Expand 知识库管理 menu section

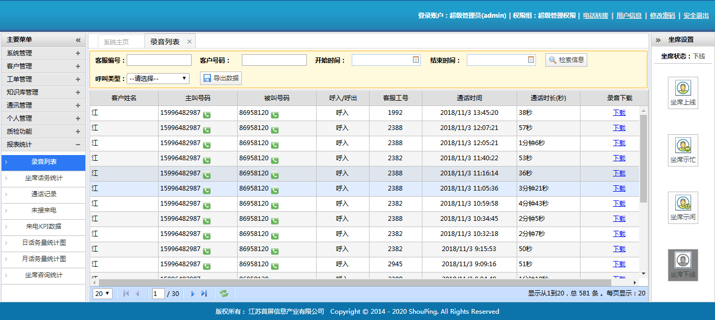point(77,92)
